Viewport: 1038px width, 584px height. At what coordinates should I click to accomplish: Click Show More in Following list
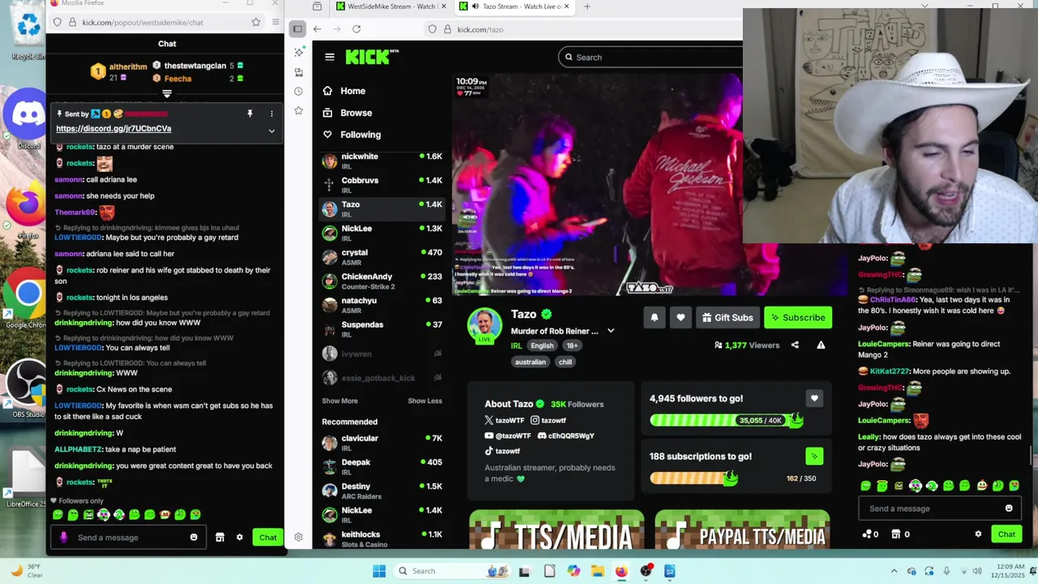coord(340,401)
